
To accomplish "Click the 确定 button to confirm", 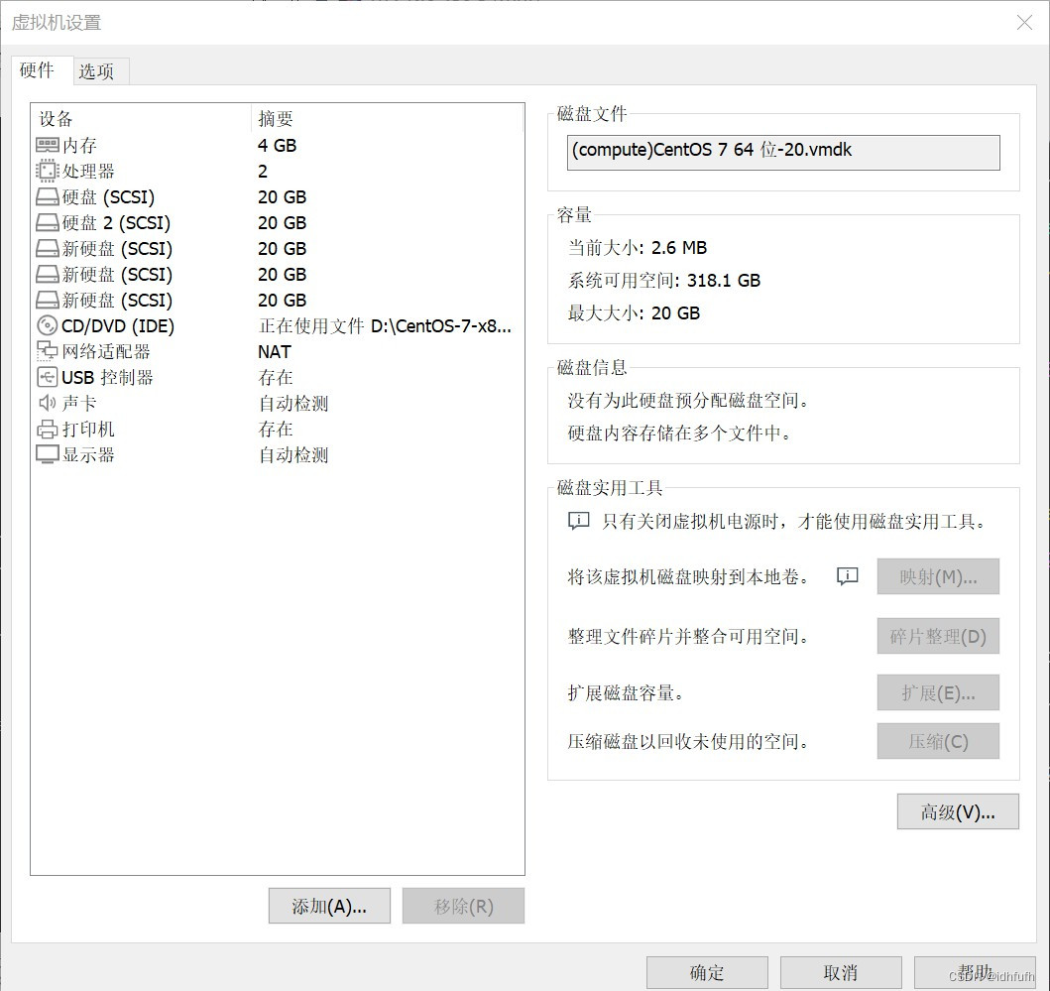I will (706, 972).
